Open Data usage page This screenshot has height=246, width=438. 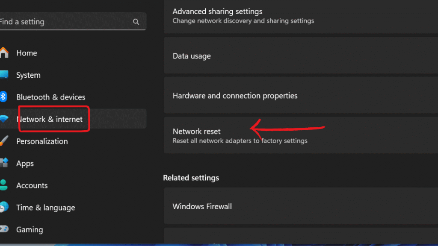click(301, 56)
